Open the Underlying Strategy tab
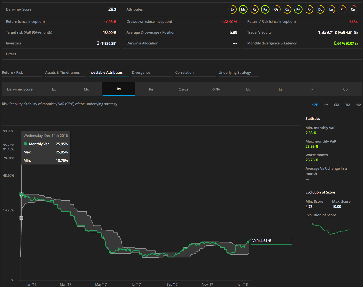The height and width of the screenshot is (287, 363). coord(239,73)
